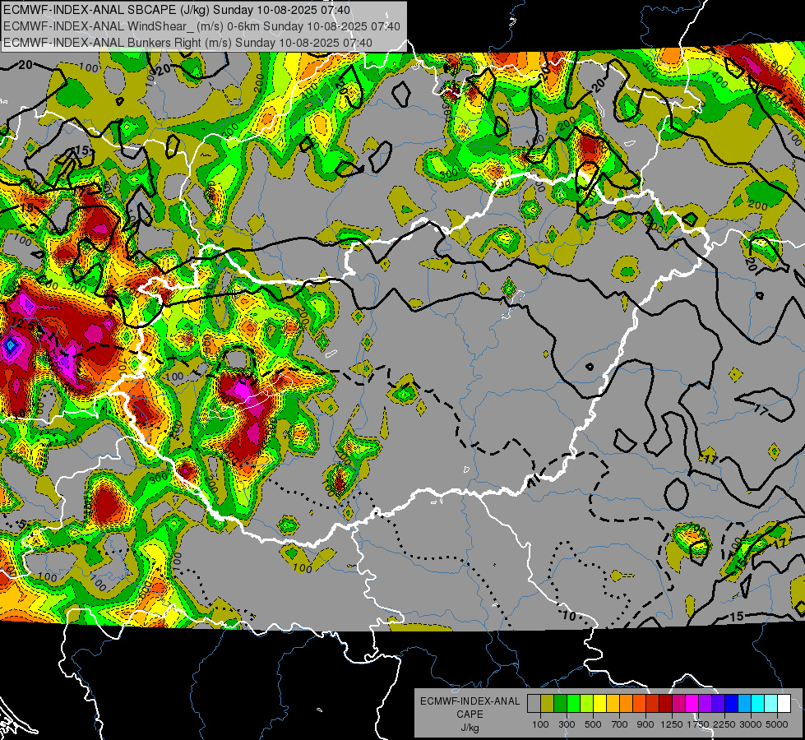Click the 900 value in the legend scale
805x740 pixels.
tap(645, 724)
